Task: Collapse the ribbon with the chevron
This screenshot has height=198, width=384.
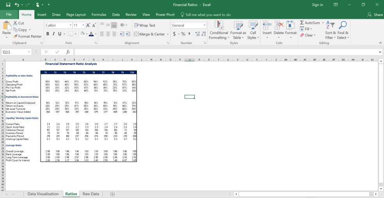Action: 380,43
